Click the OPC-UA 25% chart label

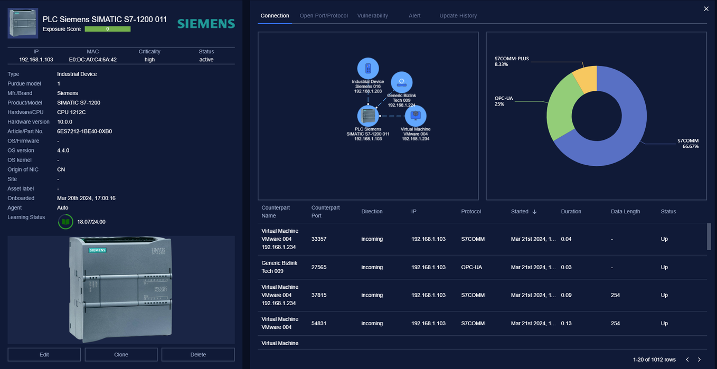point(504,101)
